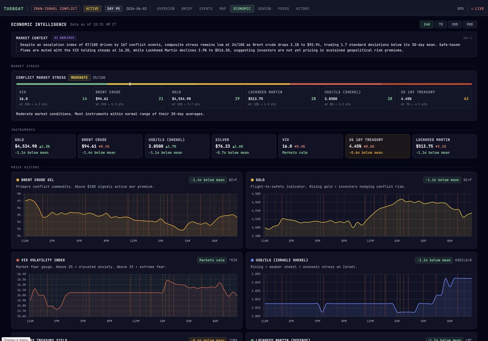Image resolution: width=488 pixels, height=341 pixels.
Task: Click the MODERATE stress badge
Action: (x=79, y=78)
